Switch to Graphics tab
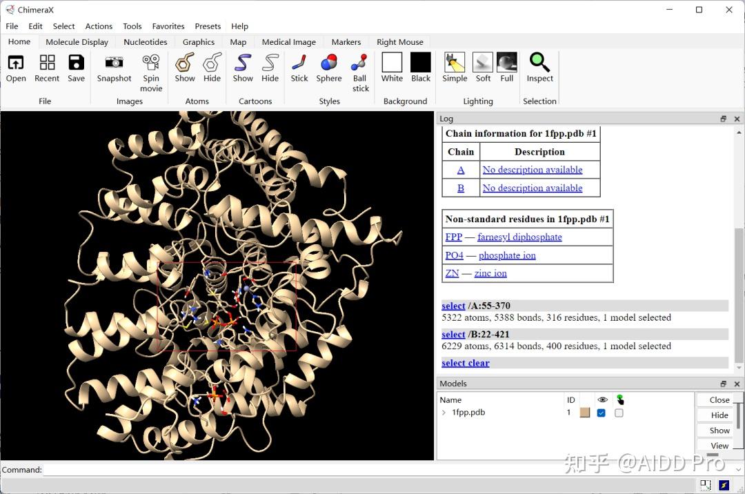Image resolution: width=745 pixels, height=494 pixels. pyautogui.click(x=199, y=42)
